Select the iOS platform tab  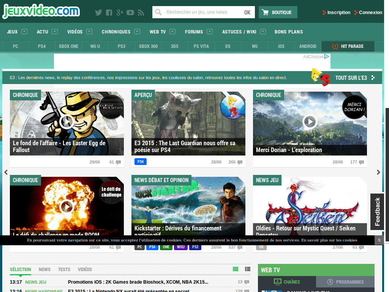click(x=281, y=46)
